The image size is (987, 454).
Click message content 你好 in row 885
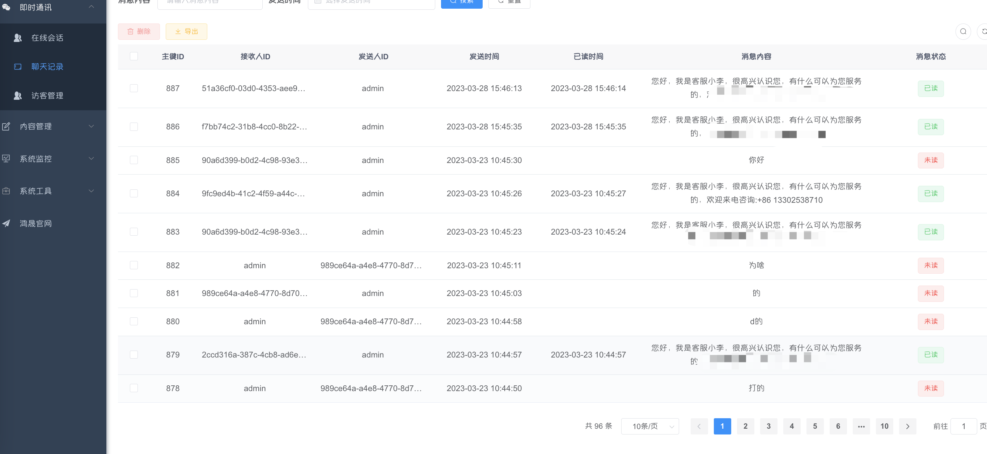click(756, 160)
